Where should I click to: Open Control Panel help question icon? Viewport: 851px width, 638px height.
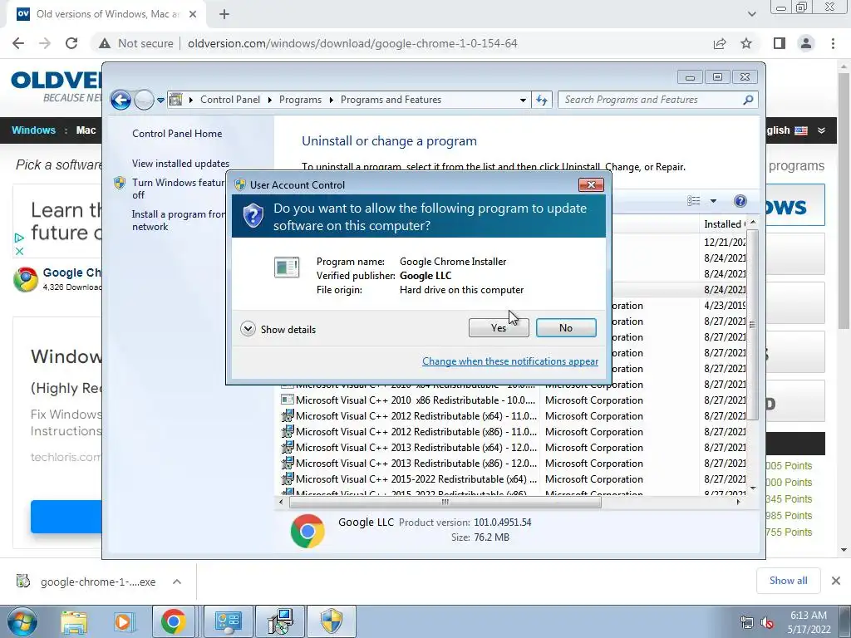pos(740,201)
